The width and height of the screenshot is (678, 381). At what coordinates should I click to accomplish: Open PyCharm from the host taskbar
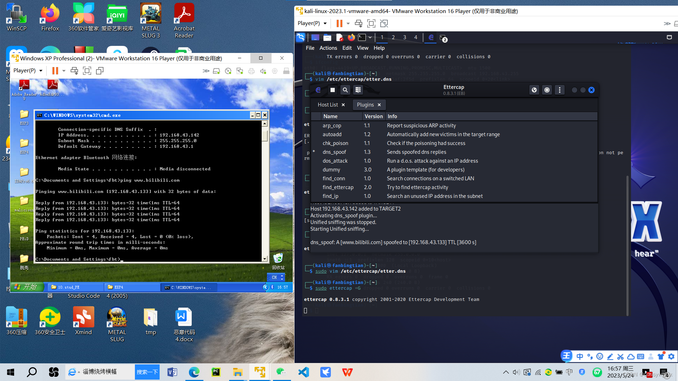(x=216, y=372)
